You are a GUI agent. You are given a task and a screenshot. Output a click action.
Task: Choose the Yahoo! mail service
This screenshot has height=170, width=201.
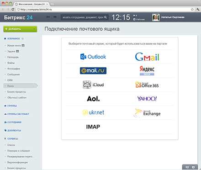[x=147, y=99]
